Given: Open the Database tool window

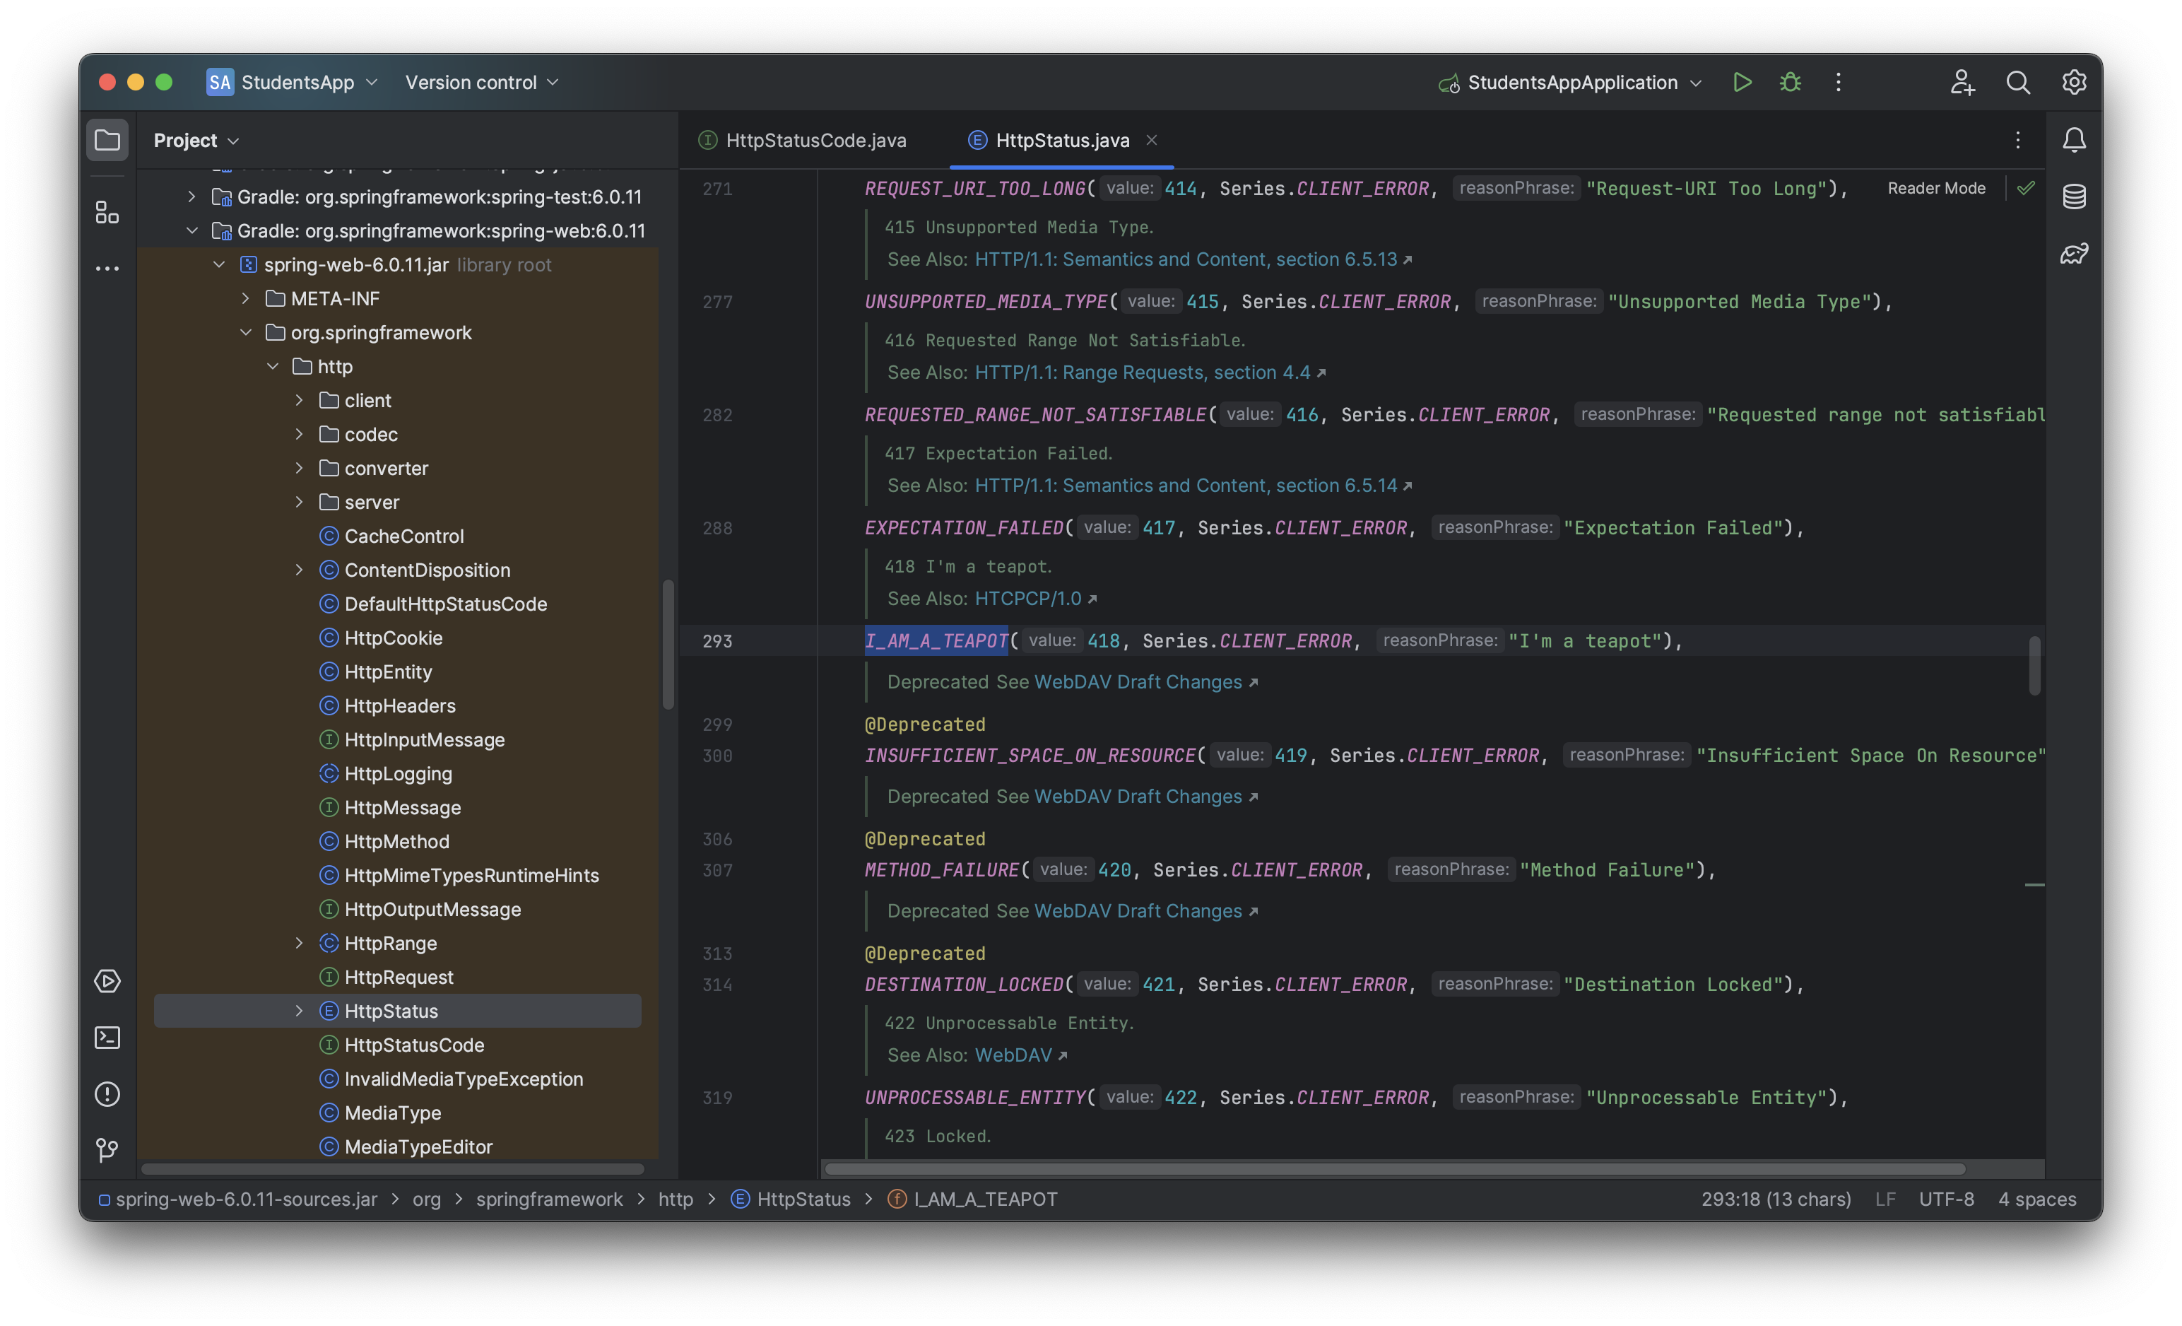Looking at the screenshot, I should coord(2074,196).
